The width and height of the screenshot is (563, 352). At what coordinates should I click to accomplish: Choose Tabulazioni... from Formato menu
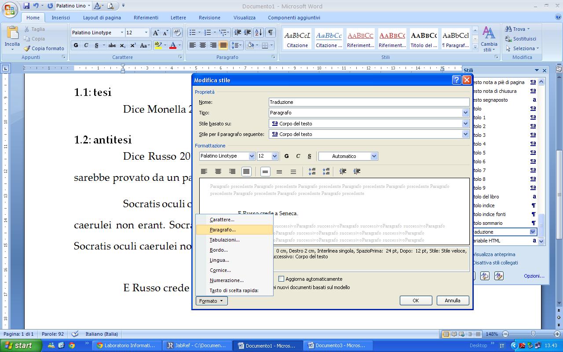[x=234, y=240]
